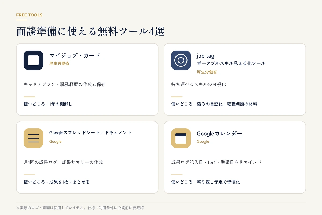Select the job tag title
322x215 pixels.
(206, 56)
